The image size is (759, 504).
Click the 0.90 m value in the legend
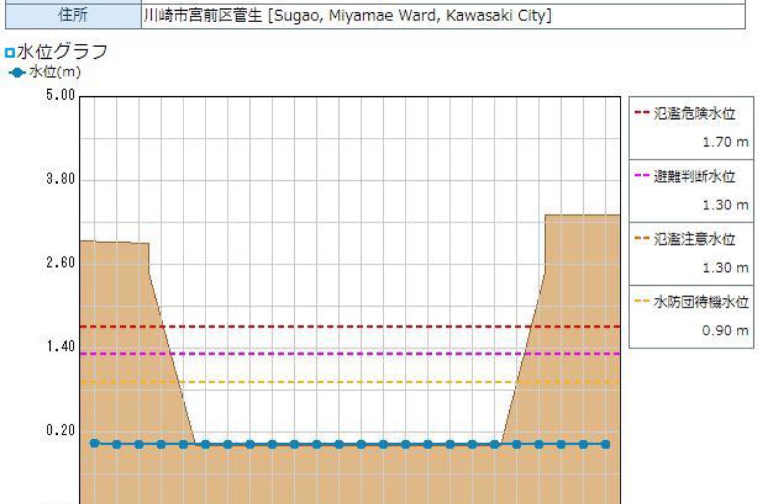(x=725, y=330)
